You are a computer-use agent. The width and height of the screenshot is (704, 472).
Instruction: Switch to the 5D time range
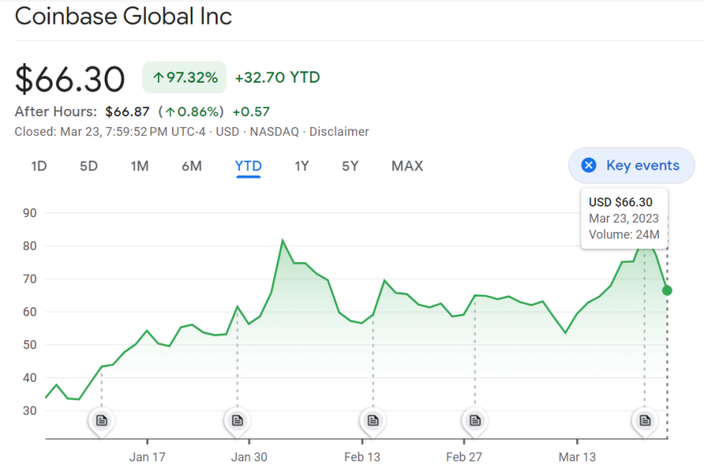pos(88,166)
